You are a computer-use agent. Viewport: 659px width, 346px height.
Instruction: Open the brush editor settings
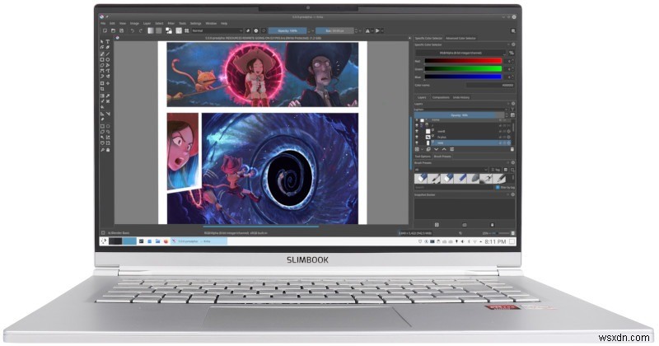179,30
